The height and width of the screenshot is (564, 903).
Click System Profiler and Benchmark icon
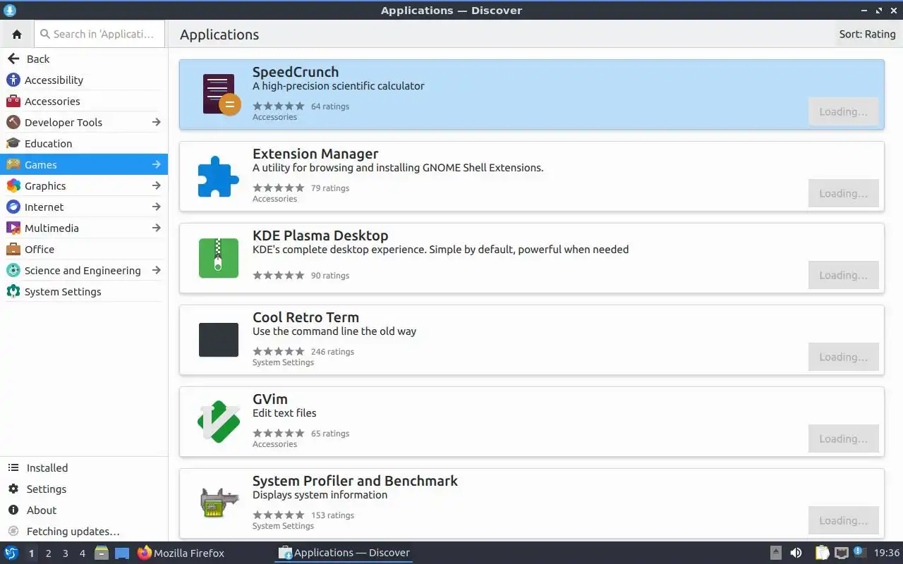coord(219,503)
